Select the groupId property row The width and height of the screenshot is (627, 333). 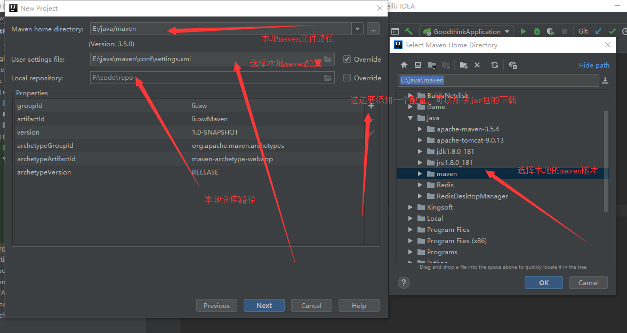[189, 106]
